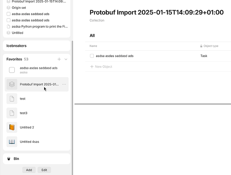
Task: Check the first asdsa asdas saddasd ads sidebar checkbox
Action: click(x=8, y=14)
